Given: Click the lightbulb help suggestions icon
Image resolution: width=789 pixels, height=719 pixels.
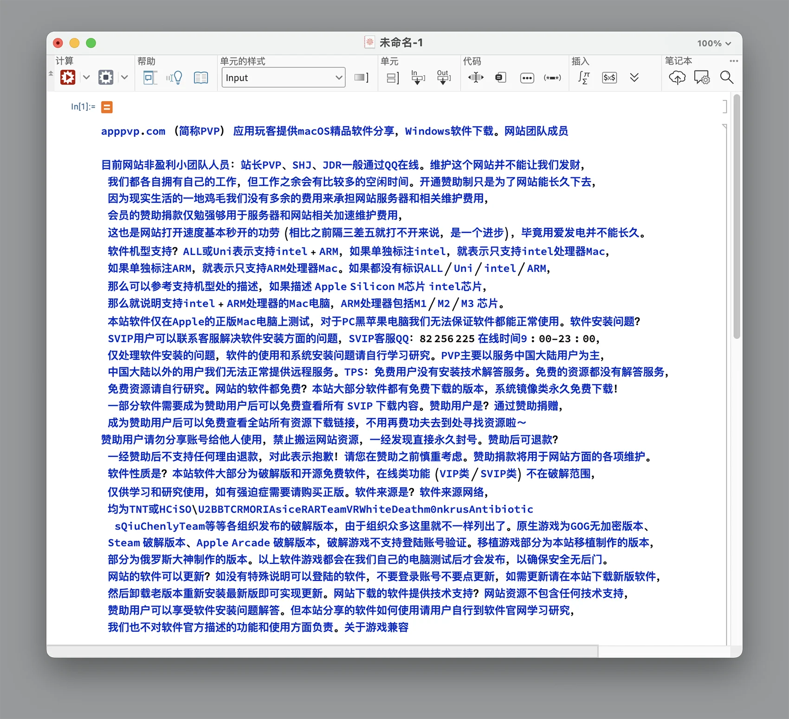Looking at the screenshot, I should click(x=175, y=77).
